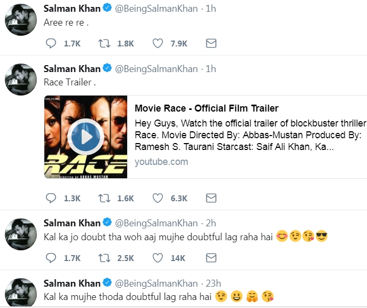The width and height of the screenshot is (367, 308).
Task: Reply to the 'Kal ka jo doubt' tweet
Action: [x=51, y=258]
